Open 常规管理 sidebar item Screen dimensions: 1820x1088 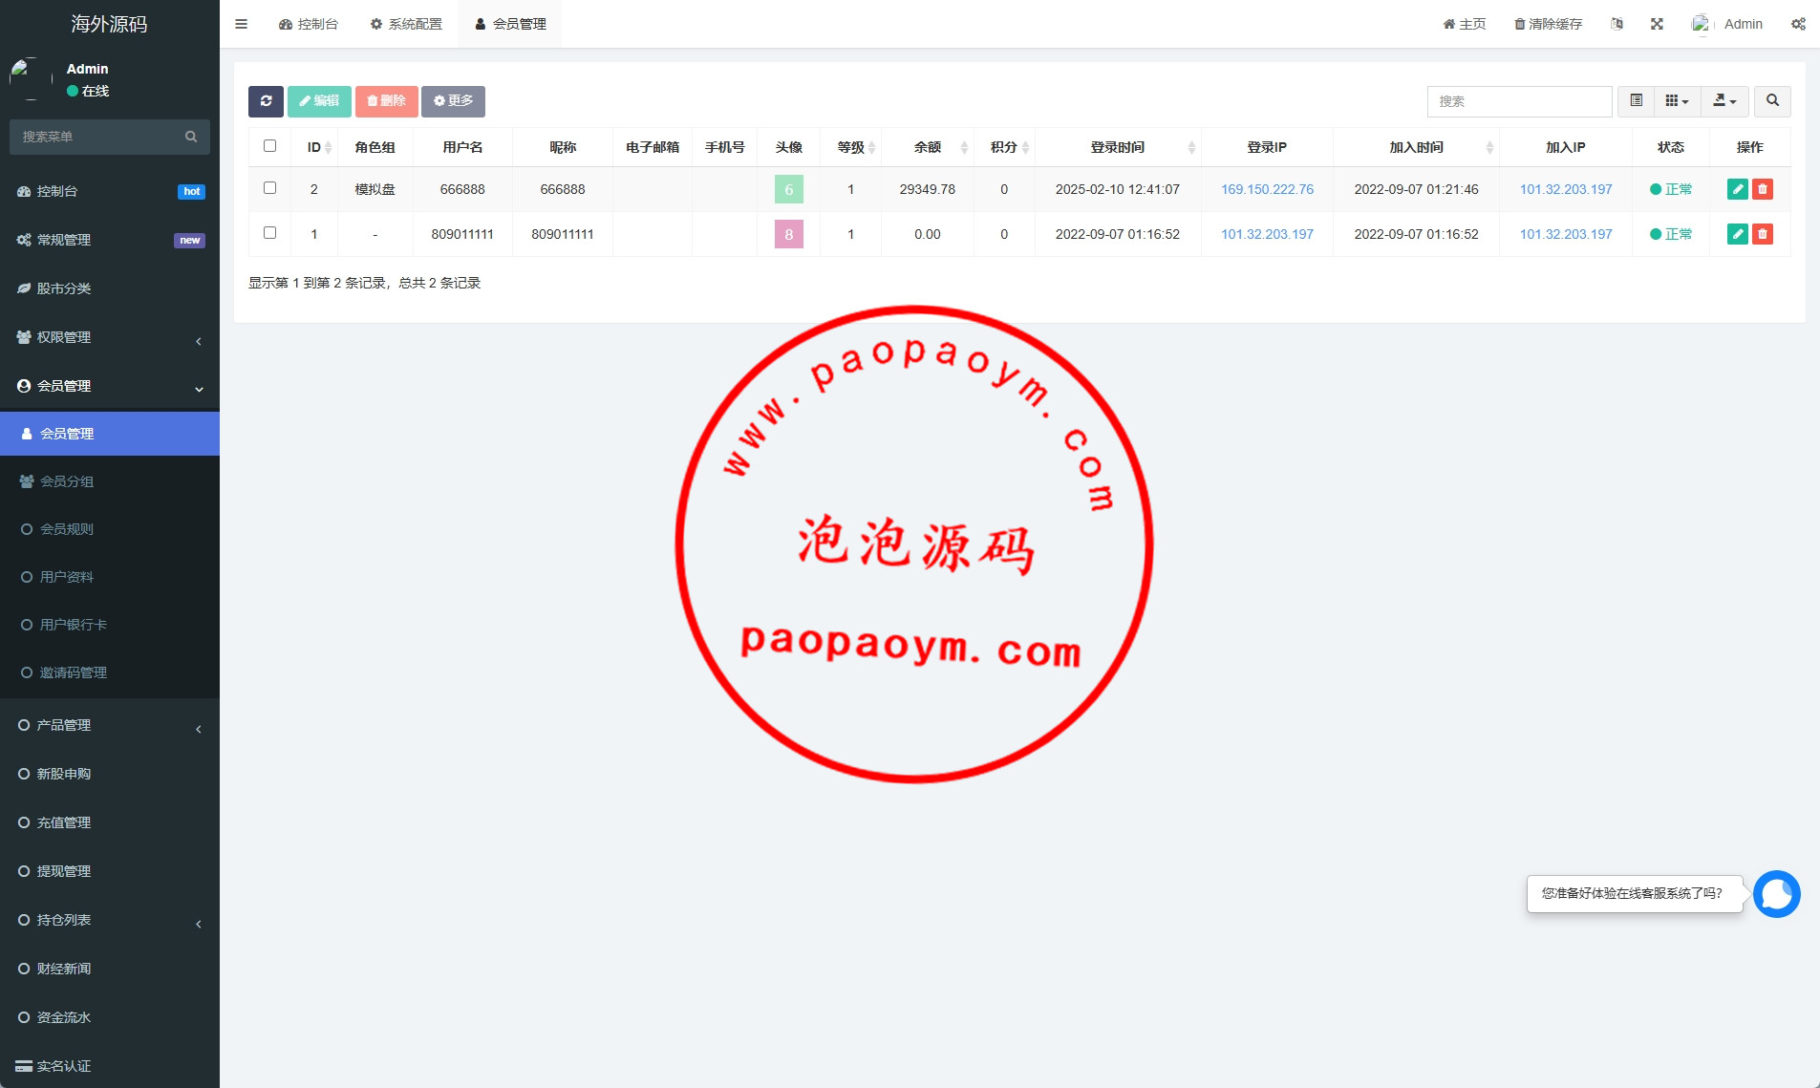[x=110, y=240]
